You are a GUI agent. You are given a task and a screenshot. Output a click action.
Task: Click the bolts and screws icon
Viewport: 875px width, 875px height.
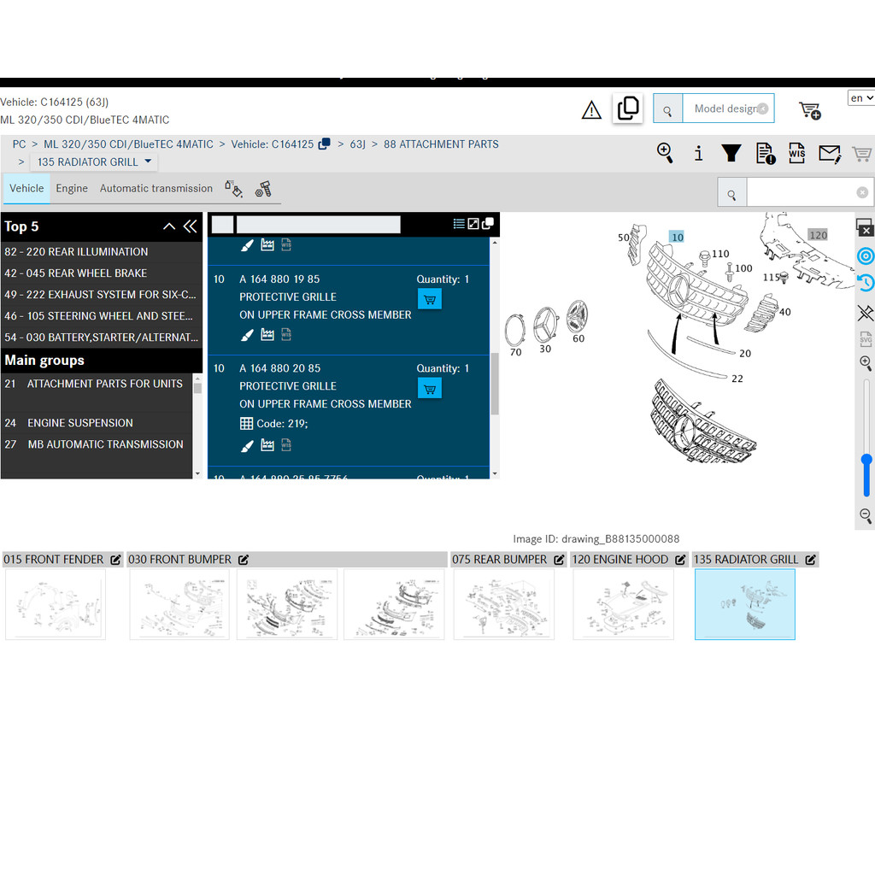click(263, 189)
